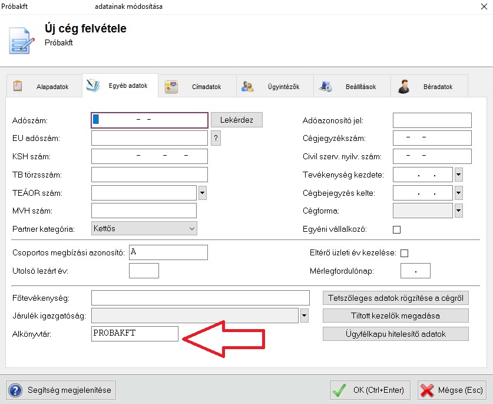Open the Partner kategória dropdown
493x404 pixels.
[144, 228]
